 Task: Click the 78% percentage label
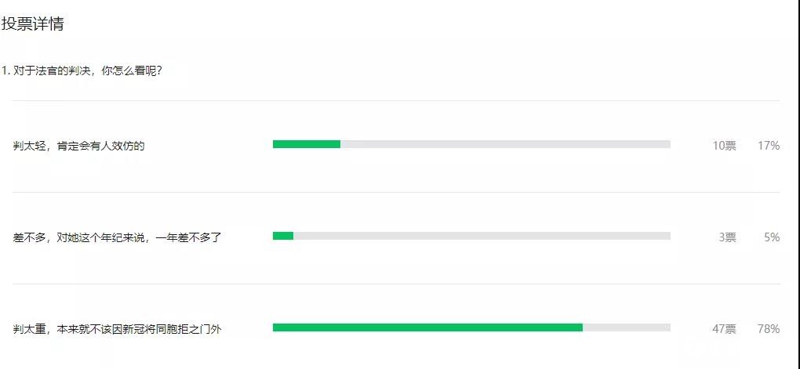769,329
